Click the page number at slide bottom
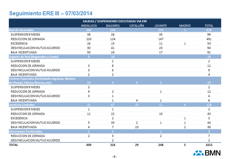This screenshot has width=230, height=159. (115, 156)
